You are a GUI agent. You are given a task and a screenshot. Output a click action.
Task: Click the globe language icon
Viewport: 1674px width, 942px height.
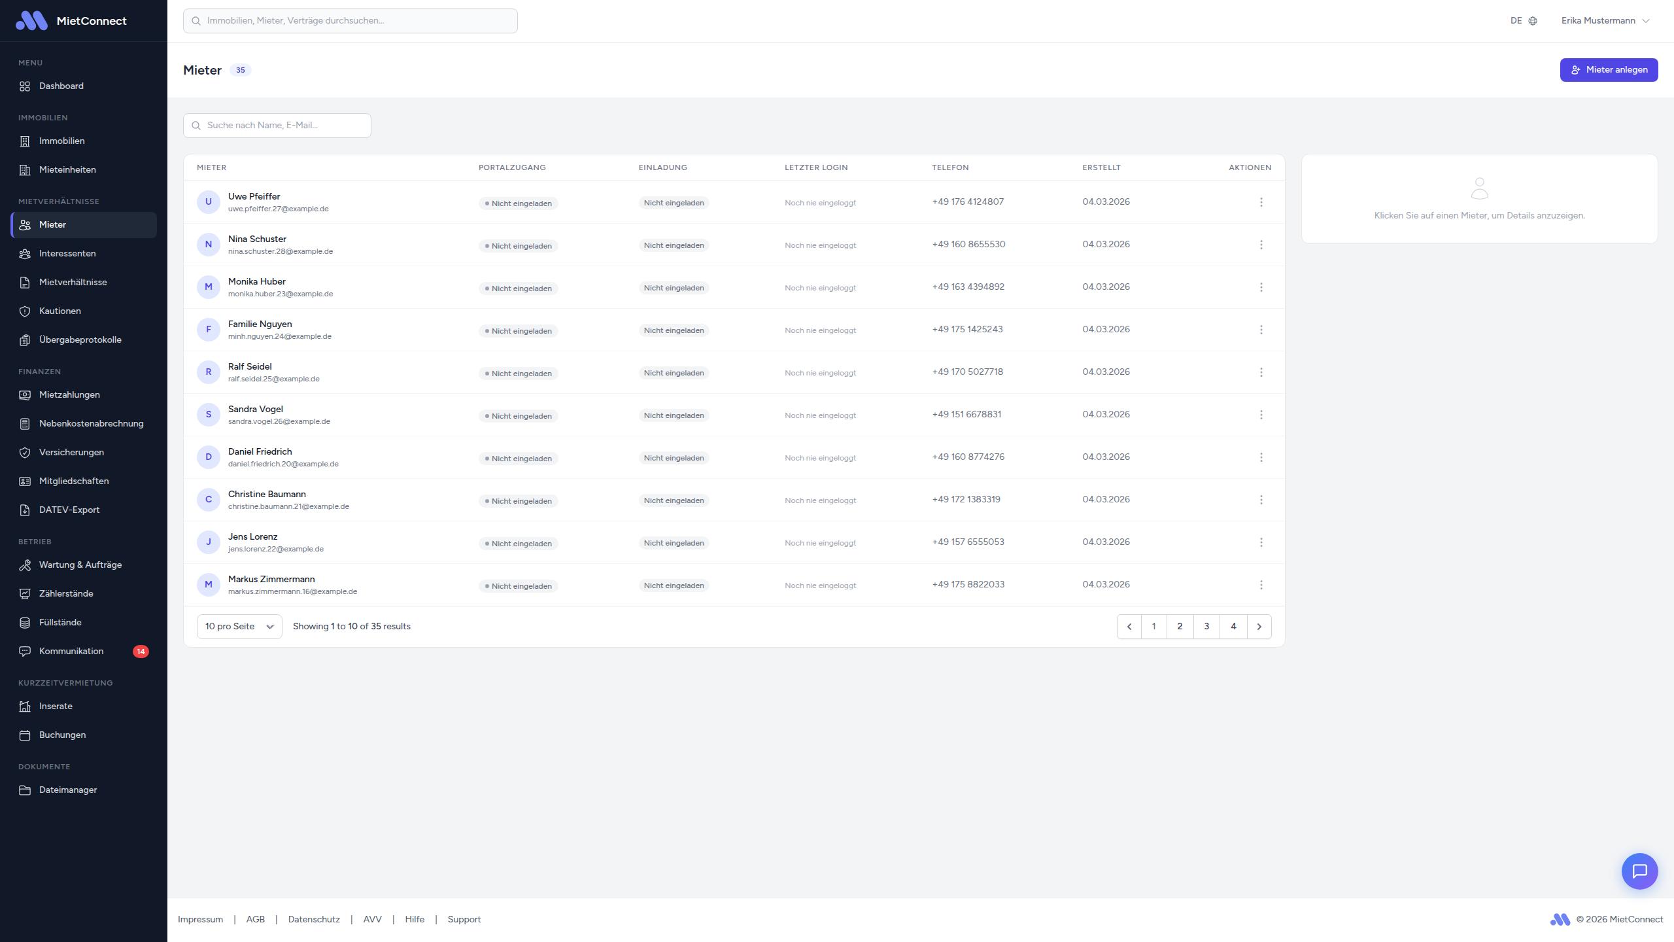point(1533,21)
